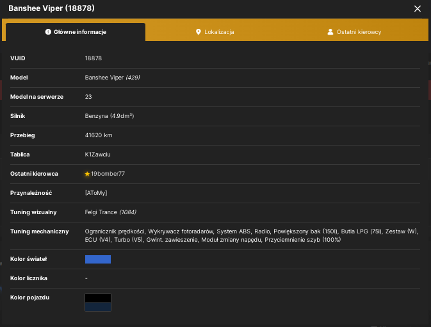
Task: Click the Tuning mechaniczny parts list
Action: tap(252, 235)
